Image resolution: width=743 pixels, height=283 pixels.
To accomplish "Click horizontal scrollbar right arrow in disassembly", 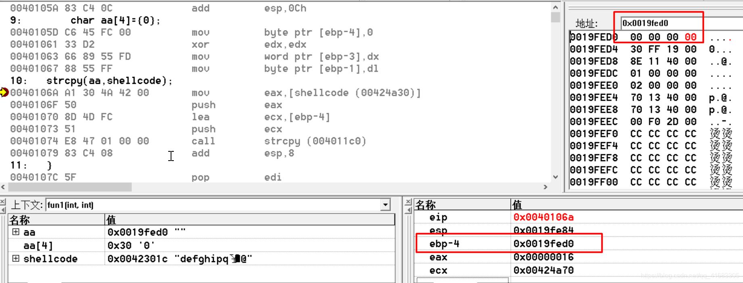I will pos(545,187).
